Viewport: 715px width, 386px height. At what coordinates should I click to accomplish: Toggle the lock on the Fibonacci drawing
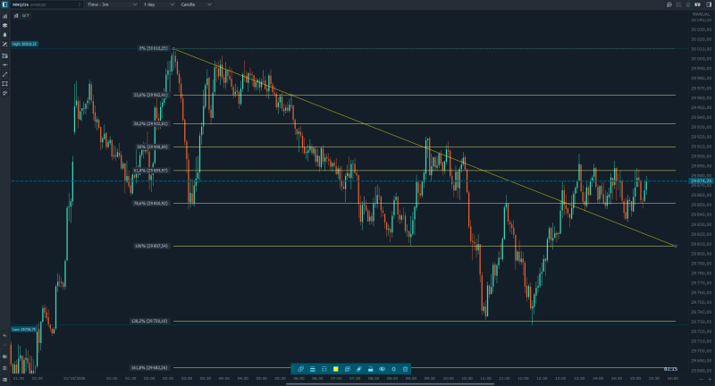(370, 369)
